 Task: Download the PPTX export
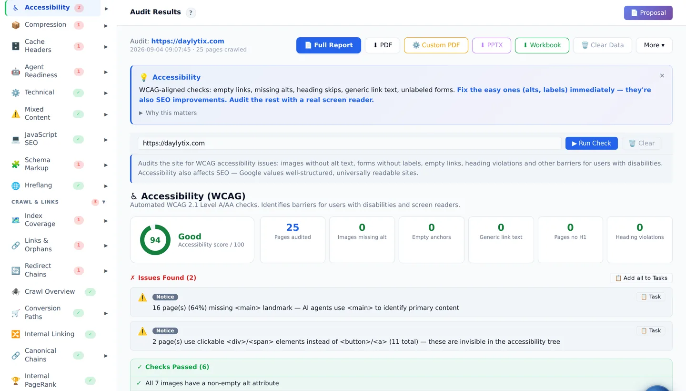coord(492,45)
